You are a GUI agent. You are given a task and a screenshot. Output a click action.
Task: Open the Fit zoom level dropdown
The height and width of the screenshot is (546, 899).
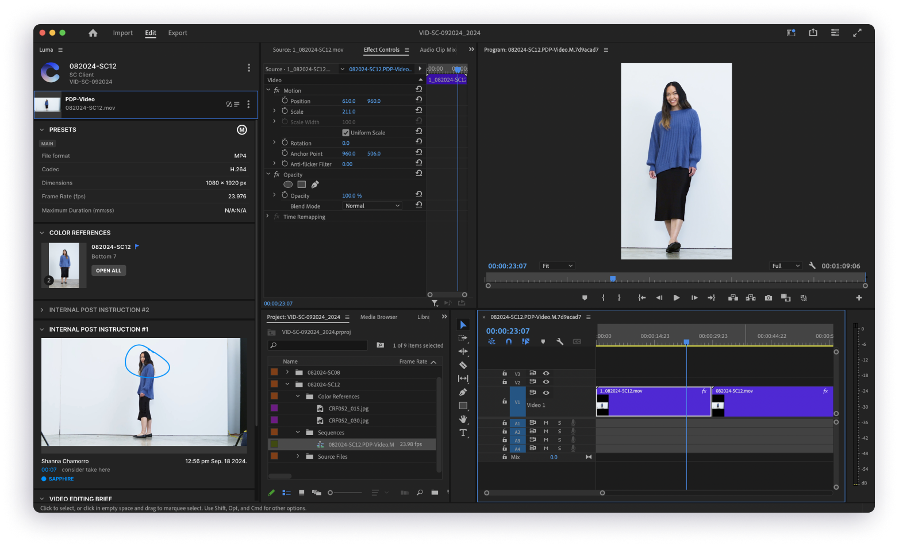[x=558, y=266]
